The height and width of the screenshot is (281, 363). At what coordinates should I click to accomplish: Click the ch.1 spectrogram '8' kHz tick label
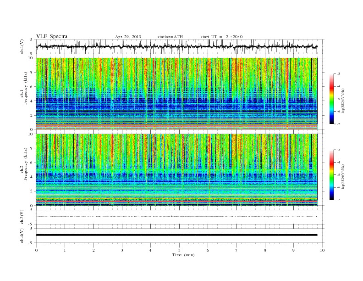32,73
